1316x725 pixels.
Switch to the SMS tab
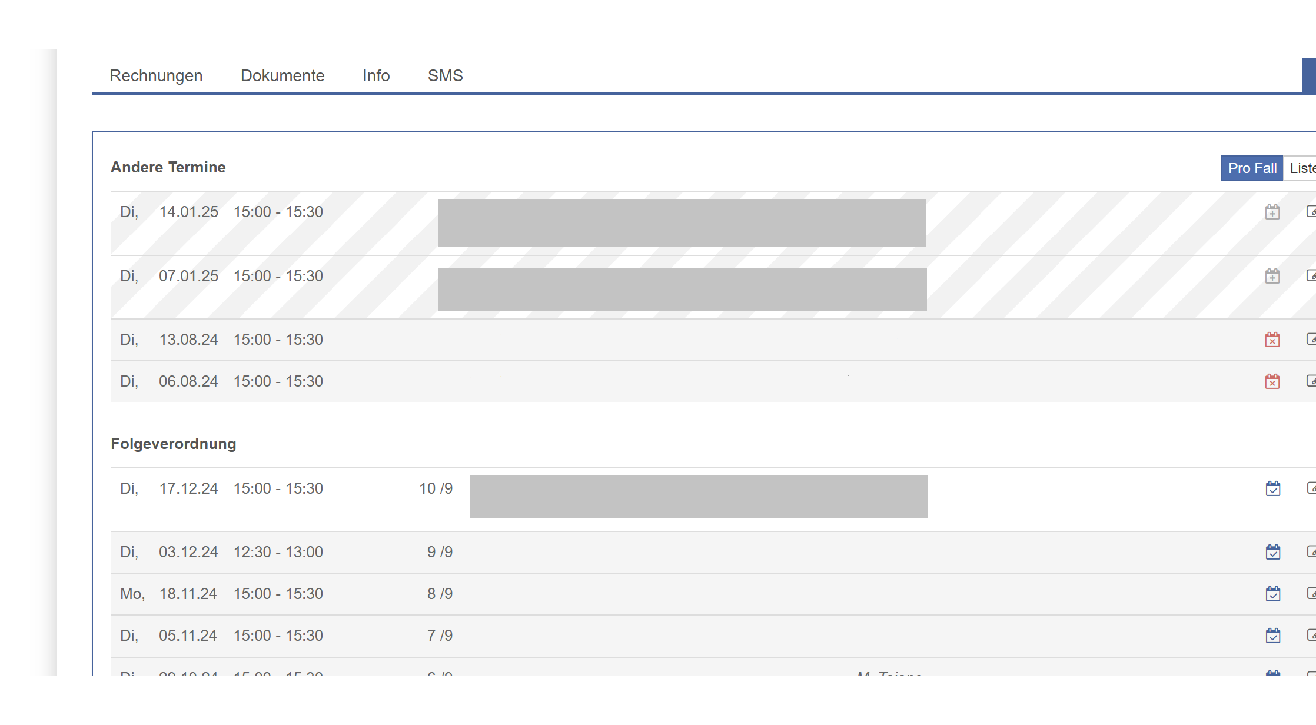pyautogui.click(x=445, y=75)
